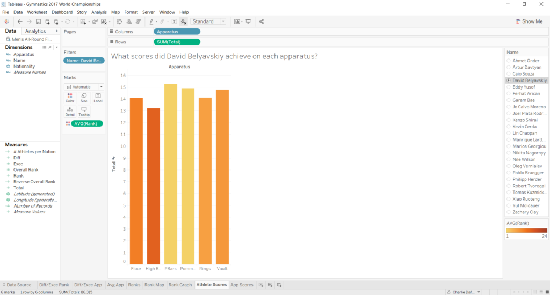Open the Size mark property
The image size is (550, 295).
click(x=84, y=97)
